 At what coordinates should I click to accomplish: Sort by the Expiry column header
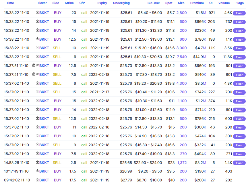pyautogui.click(x=102, y=3)
